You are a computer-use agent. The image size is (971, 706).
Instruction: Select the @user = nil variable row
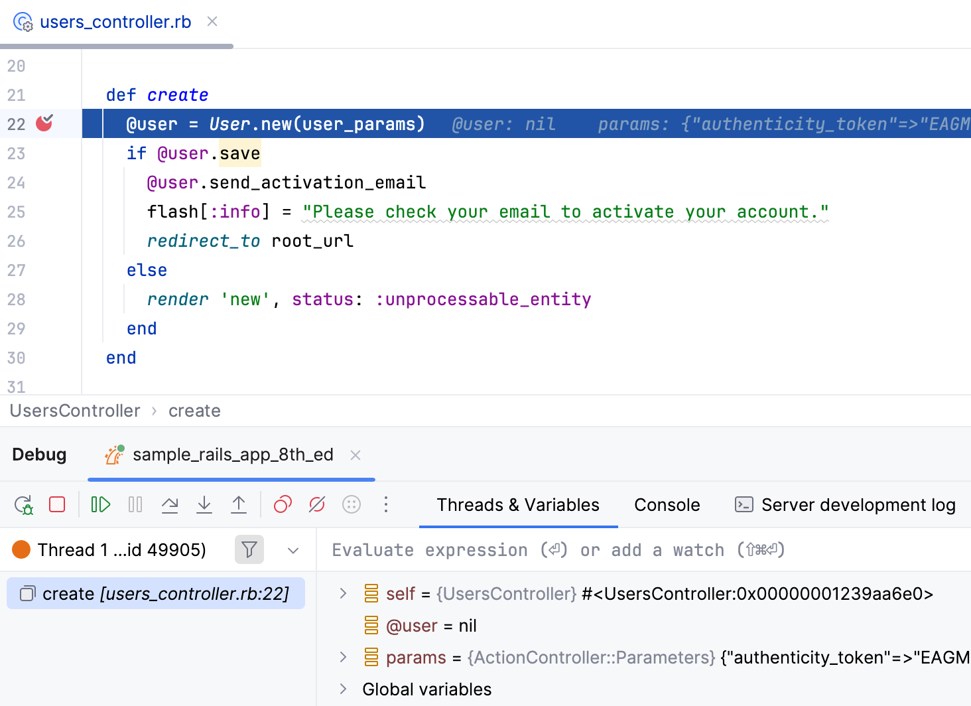point(431,626)
